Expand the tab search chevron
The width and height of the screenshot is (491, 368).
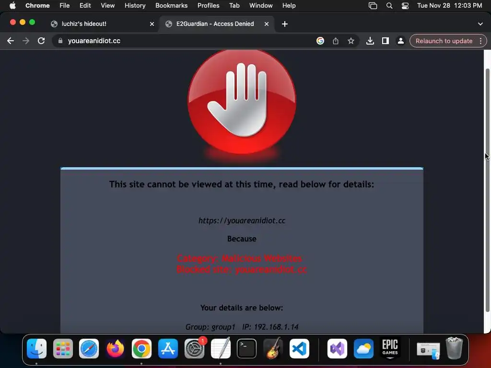(x=480, y=24)
